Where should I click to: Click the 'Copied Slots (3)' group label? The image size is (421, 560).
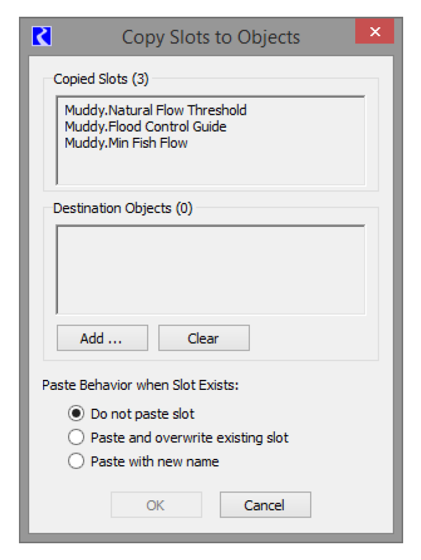click(x=101, y=79)
